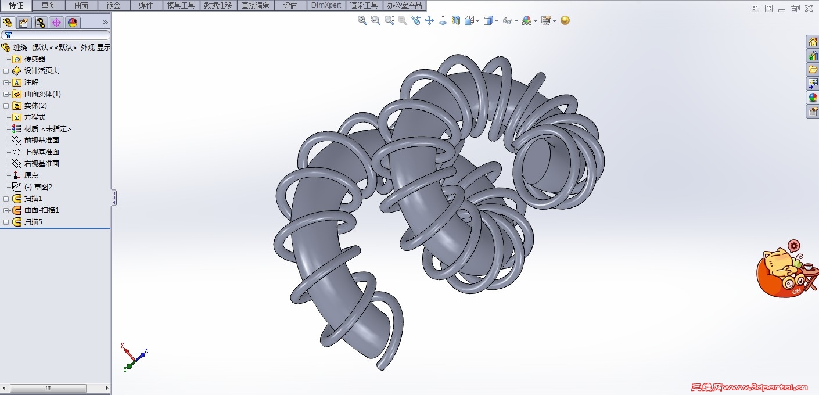
Task: Switch to the 焊件 tab
Action: click(146, 5)
